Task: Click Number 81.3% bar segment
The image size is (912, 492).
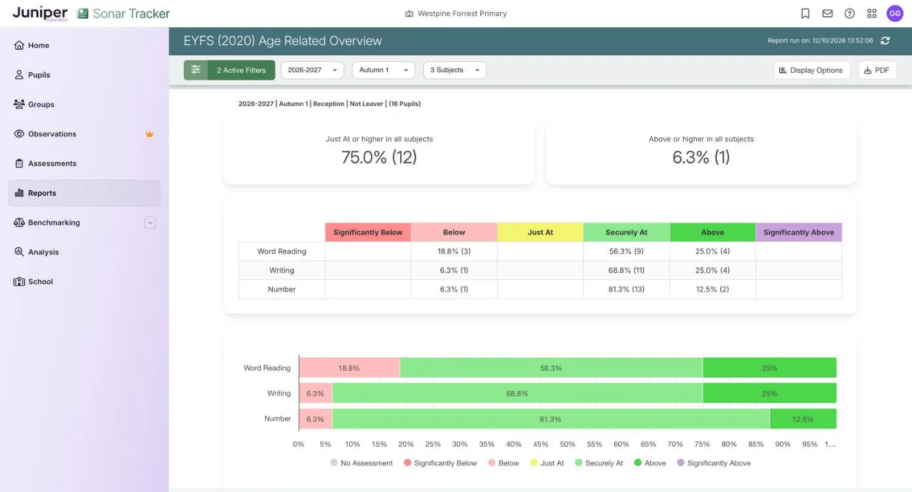Action: [551, 419]
